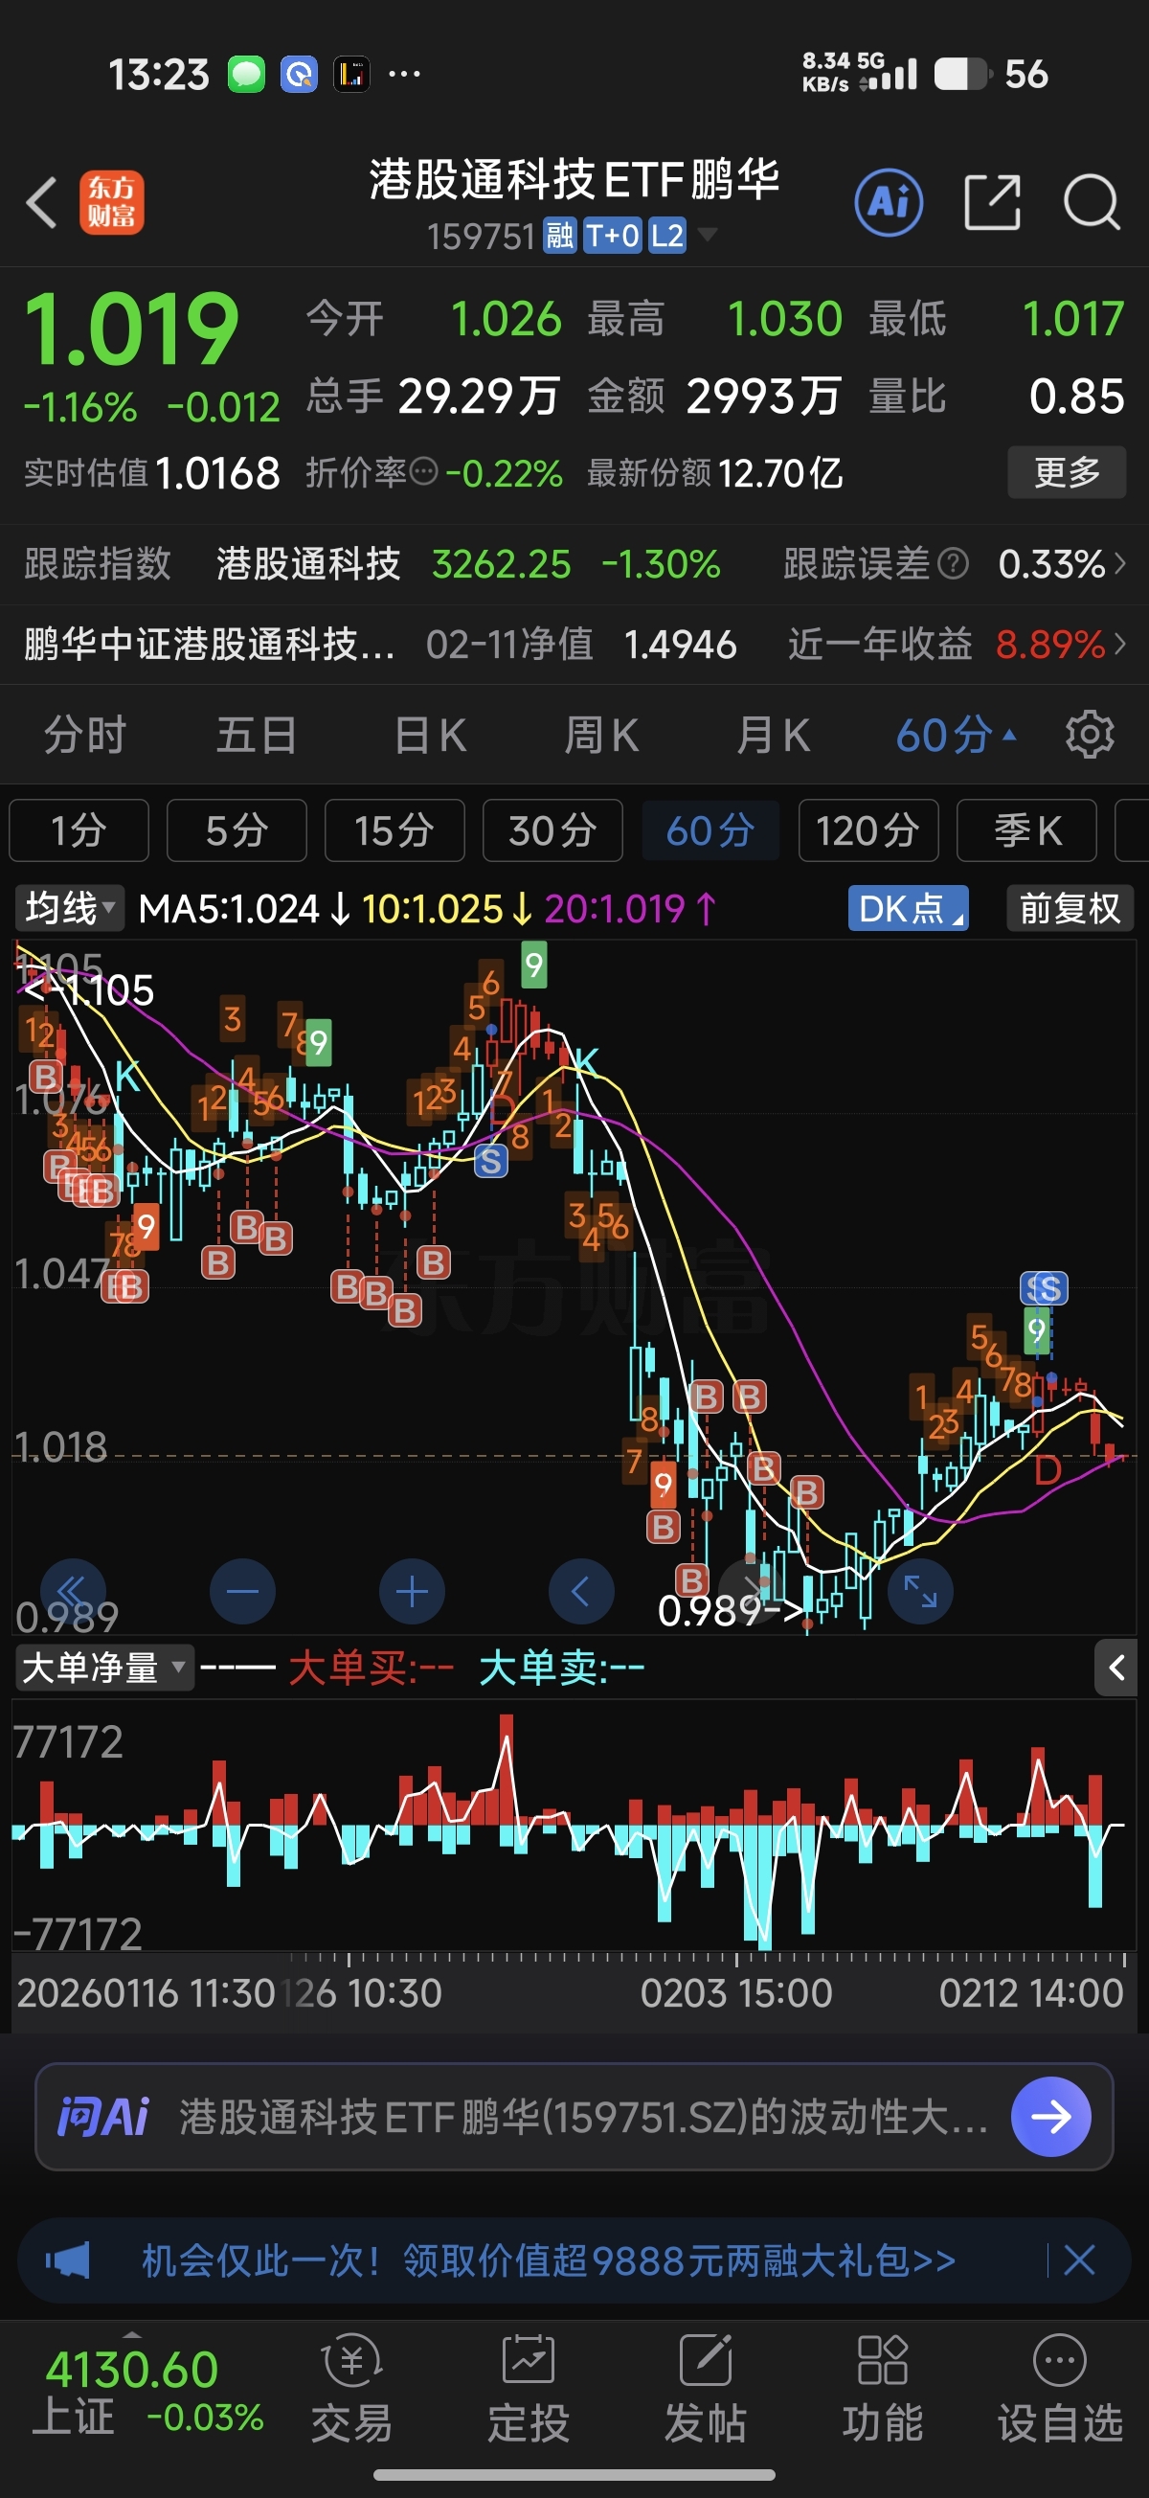Switch to 五日 tab
The image size is (1149, 2498).
point(256,735)
